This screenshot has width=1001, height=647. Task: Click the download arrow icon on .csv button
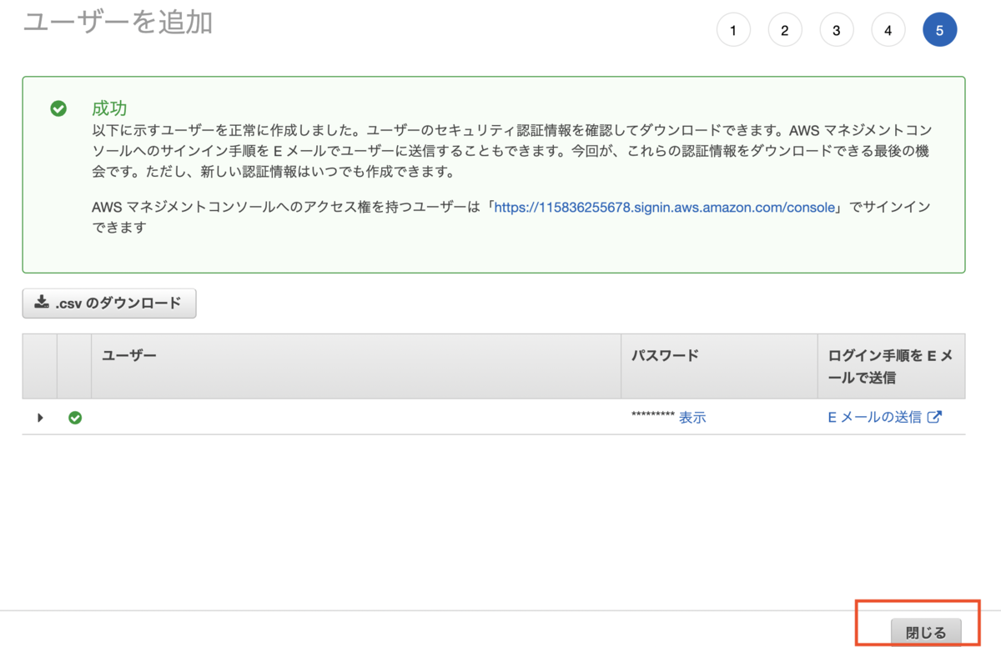42,303
